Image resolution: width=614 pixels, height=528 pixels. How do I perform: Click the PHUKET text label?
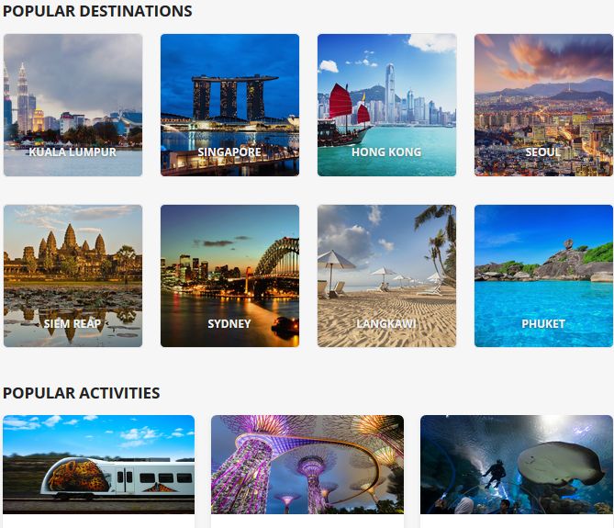[x=543, y=323]
